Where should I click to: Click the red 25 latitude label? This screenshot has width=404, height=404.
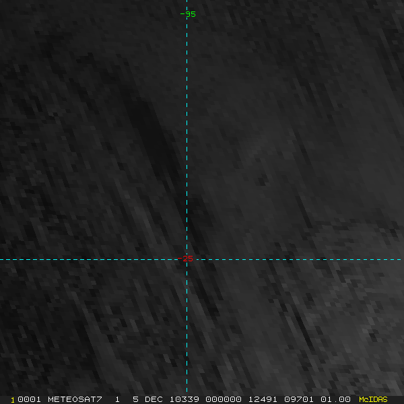[188, 259]
